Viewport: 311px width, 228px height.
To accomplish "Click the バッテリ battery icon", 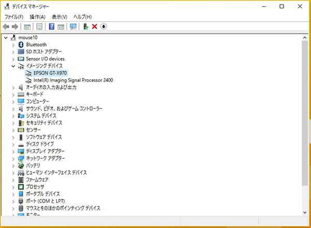I will [x=21, y=165].
